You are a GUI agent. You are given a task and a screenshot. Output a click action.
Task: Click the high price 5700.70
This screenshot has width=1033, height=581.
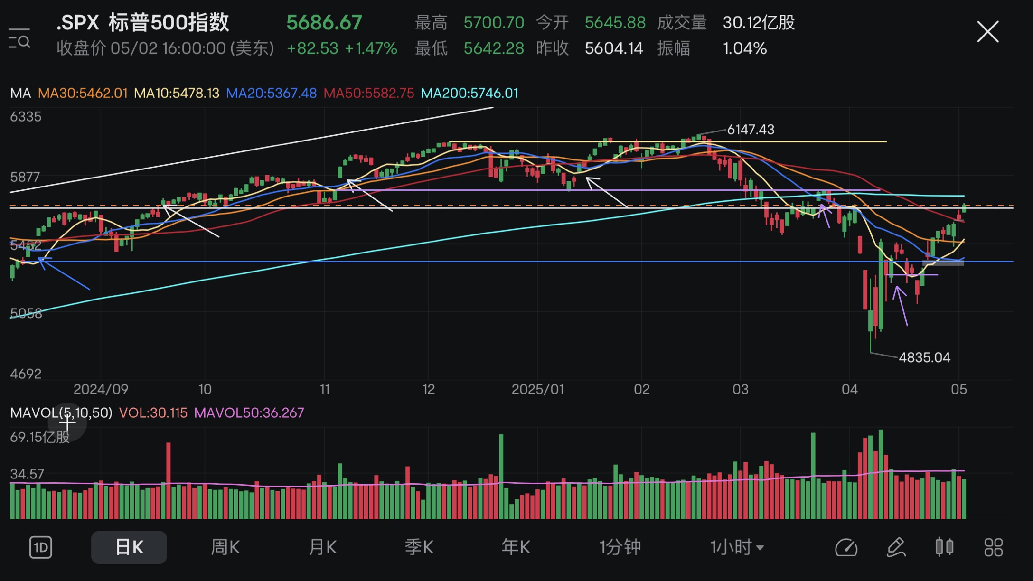point(494,22)
